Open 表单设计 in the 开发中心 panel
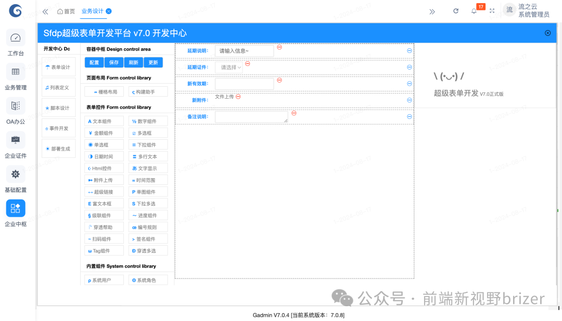Image resolution: width=562 pixels, height=321 pixels. (58, 66)
